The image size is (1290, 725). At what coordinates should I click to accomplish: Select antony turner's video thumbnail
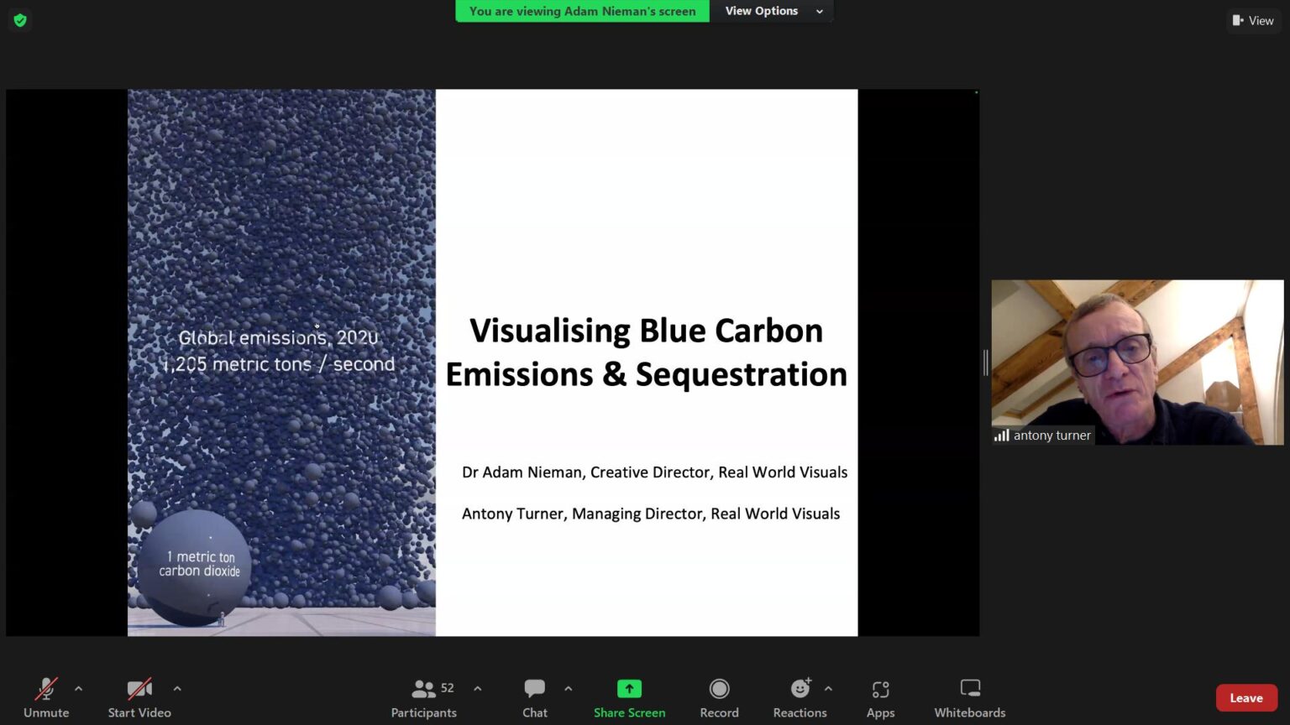pyautogui.click(x=1137, y=362)
